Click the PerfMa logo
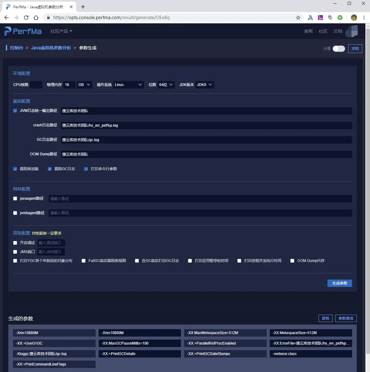Image resolution: width=370 pixels, height=372 pixels. pyautogui.click(x=23, y=31)
